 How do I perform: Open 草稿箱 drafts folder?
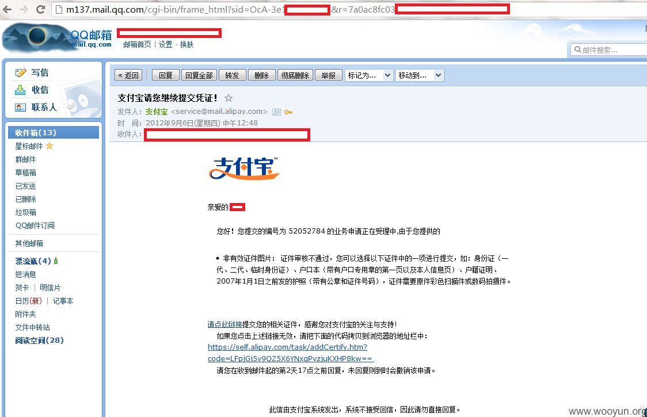(25, 173)
